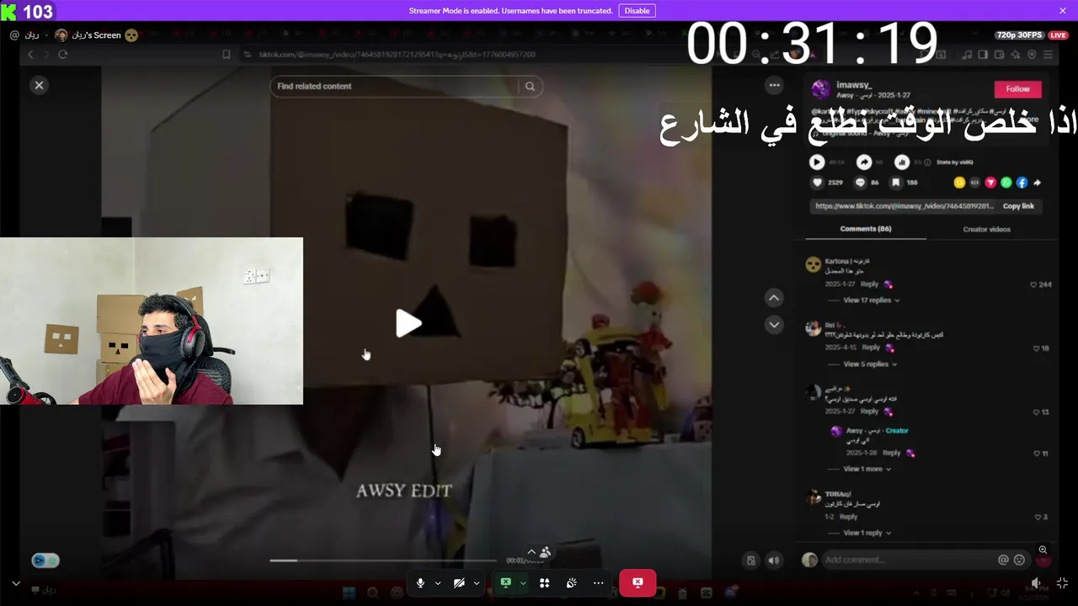
Task: Disable Streamer Mode
Action: (x=637, y=11)
